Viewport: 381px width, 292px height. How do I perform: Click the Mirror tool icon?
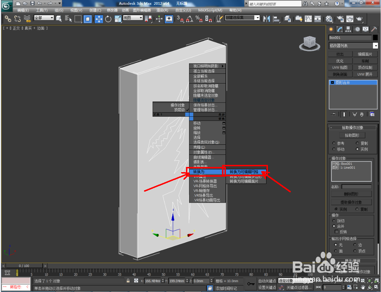pos(266,19)
